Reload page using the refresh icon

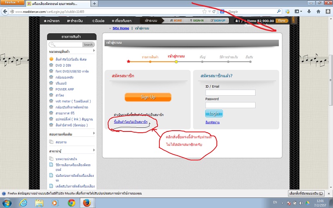[x=214, y=12]
